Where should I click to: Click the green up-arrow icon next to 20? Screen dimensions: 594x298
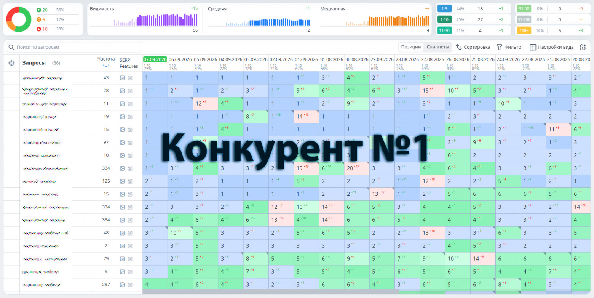pyautogui.click(x=39, y=10)
